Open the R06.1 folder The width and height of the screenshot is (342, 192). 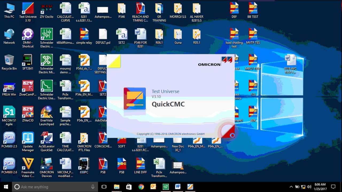pyautogui.click(x=159, y=37)
